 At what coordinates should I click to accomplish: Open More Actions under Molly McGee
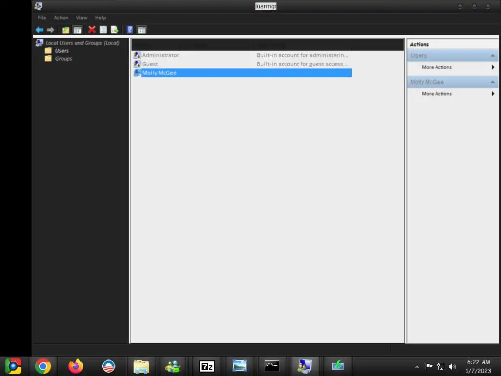[436, 94]
